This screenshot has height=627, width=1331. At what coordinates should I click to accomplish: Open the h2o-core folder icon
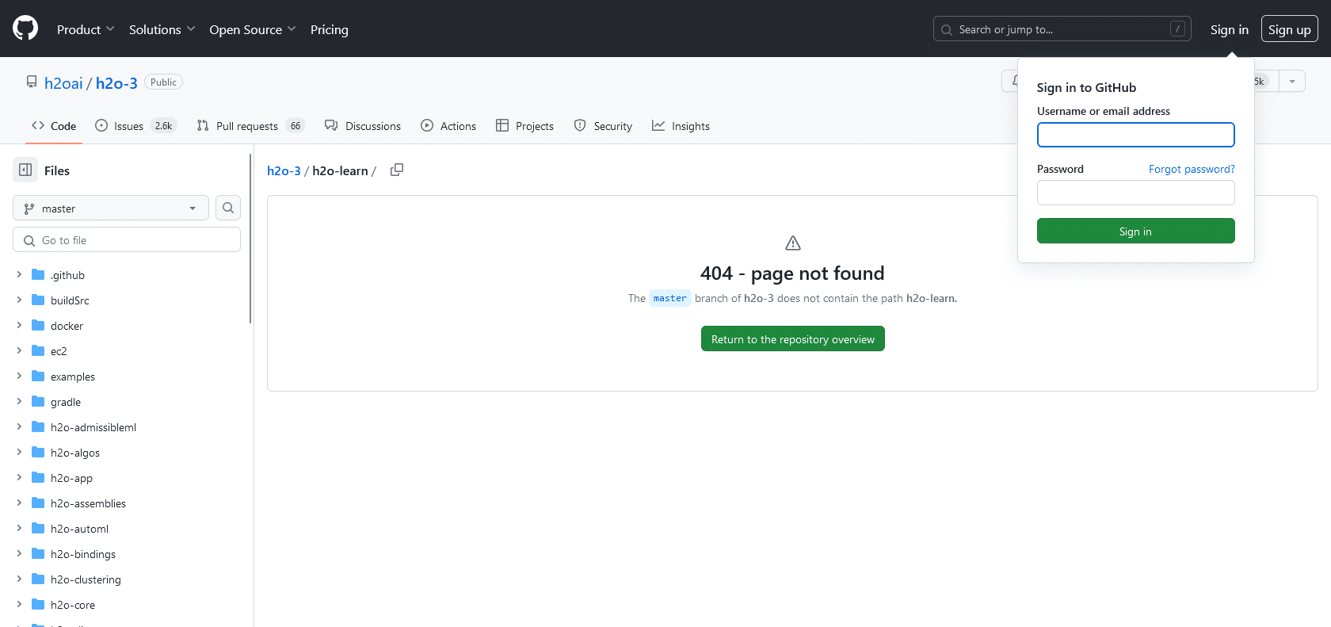38,604
